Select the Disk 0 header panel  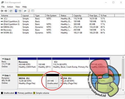(9, 65)
